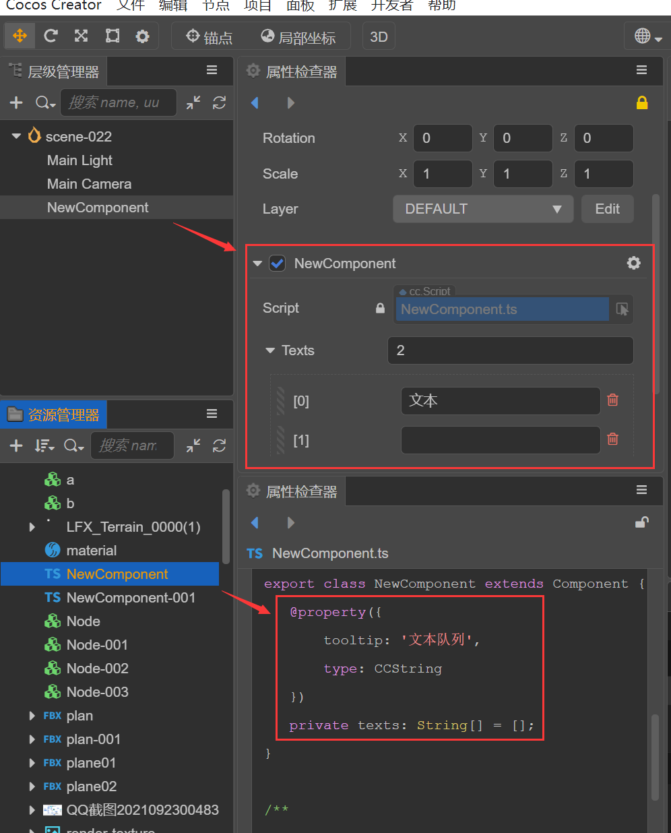Open hierarchy search type dropdown

point(45,102)
